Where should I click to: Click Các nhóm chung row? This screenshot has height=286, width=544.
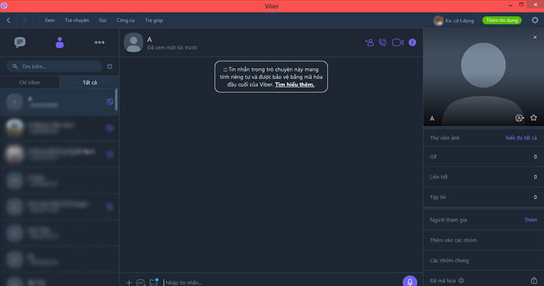click(x=484, y=260)
